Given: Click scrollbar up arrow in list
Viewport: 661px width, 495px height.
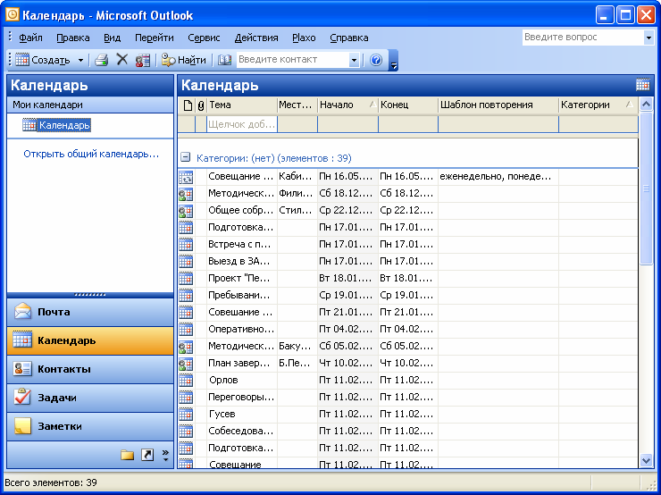Looking at the screenshot, I should [646, 105].
